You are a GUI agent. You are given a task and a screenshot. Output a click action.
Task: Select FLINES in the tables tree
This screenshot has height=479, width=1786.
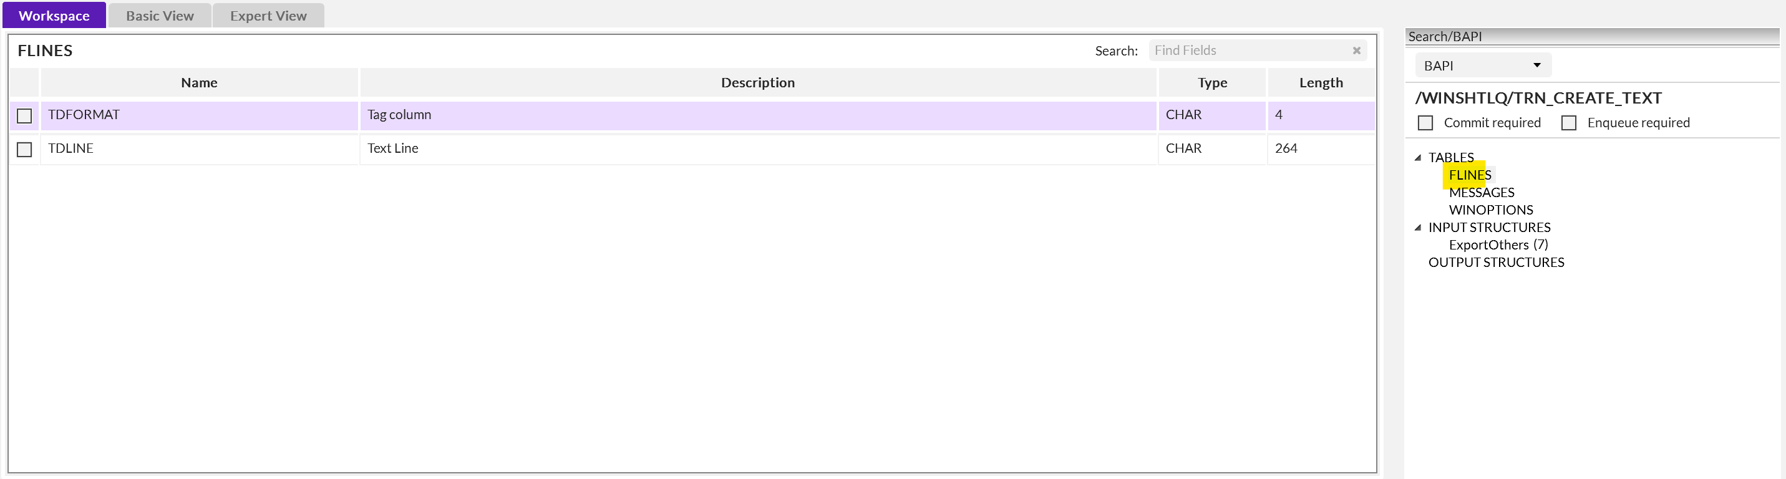click(x=1470, y=175)
